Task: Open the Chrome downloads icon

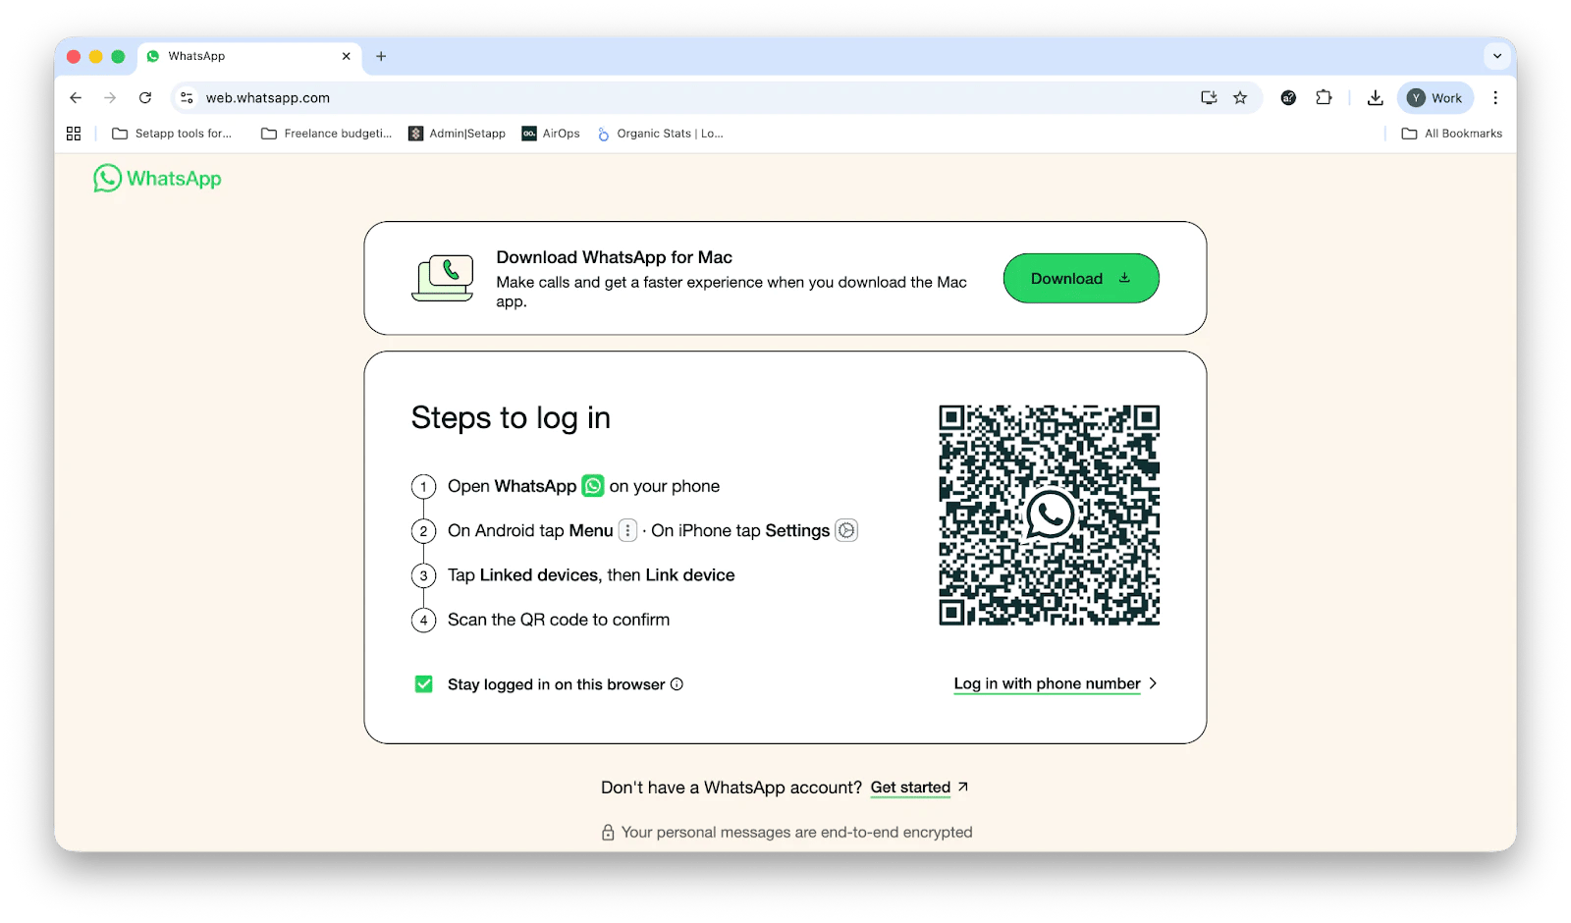Action: point(1375,98)
